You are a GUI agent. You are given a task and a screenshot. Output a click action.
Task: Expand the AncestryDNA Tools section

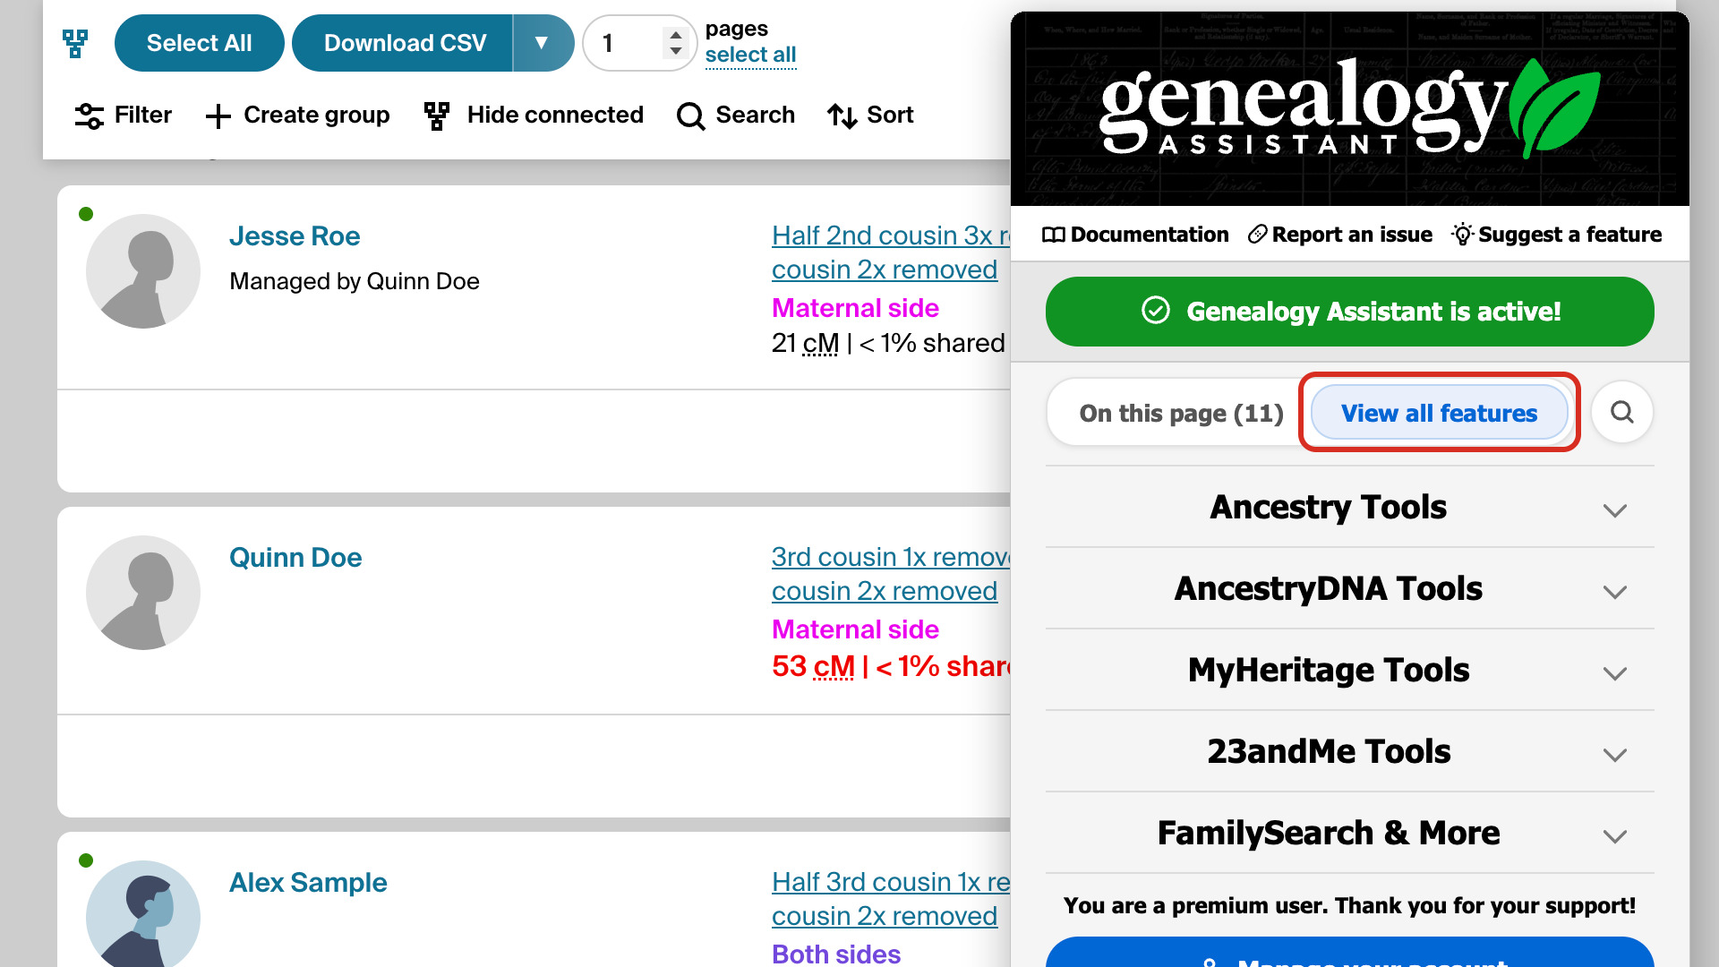pos(1349,588)
